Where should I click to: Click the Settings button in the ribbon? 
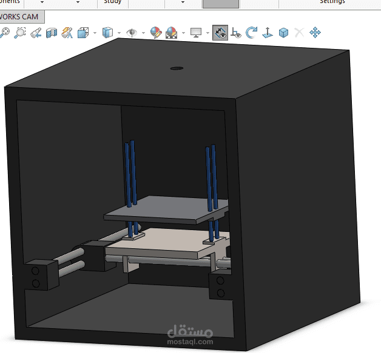tap(332, 2)
